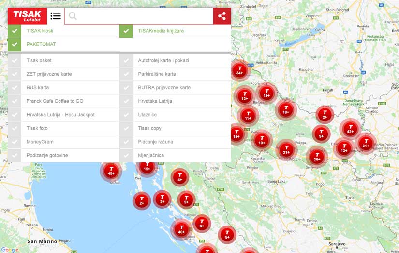Open the share button
Image resolution: width=399 pixels, height=253 pixels.
222,16
